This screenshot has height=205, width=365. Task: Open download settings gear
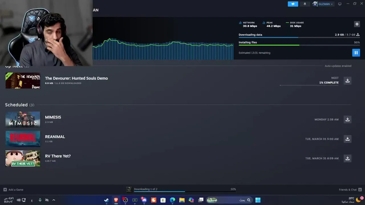click(357, 24)
